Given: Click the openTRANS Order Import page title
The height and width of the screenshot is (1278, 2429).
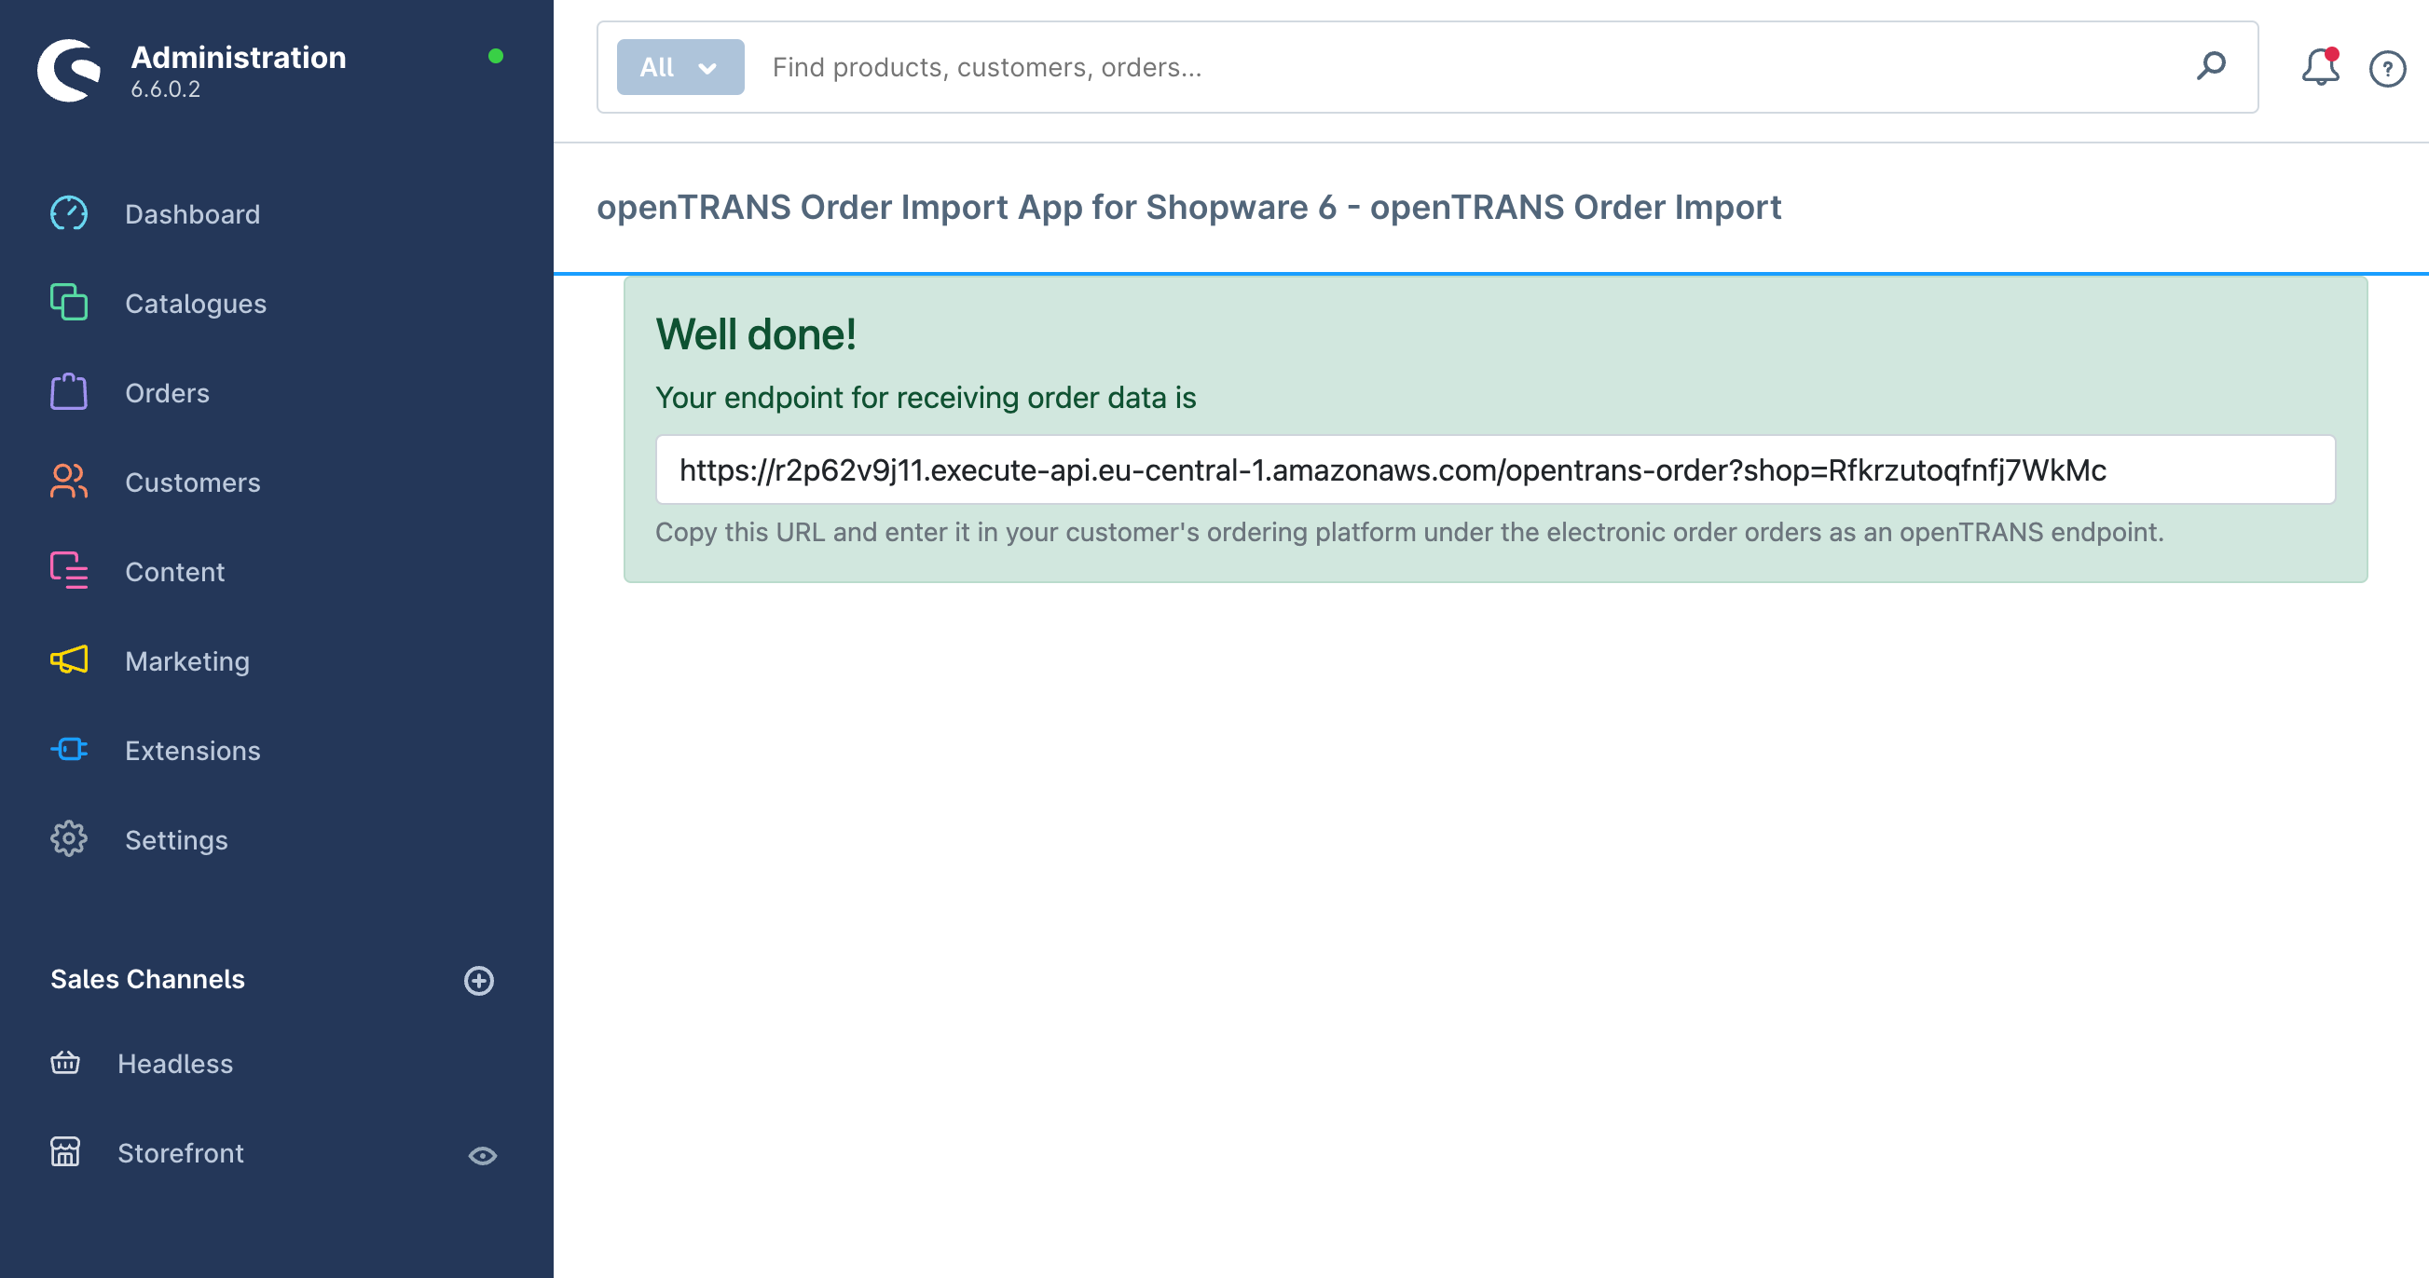Looking at the screenshot, I should 1188,208.
